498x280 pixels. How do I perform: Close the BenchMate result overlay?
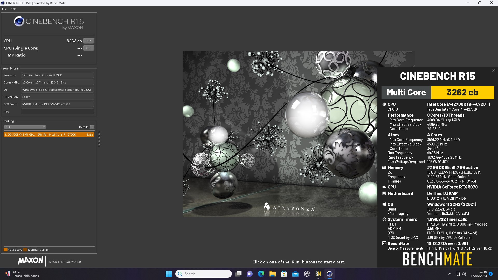494,71
